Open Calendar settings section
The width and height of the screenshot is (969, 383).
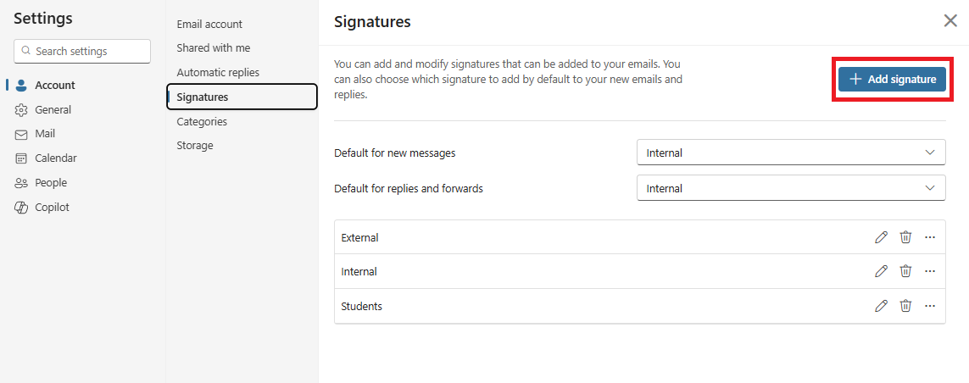click(x=55, y=158)
